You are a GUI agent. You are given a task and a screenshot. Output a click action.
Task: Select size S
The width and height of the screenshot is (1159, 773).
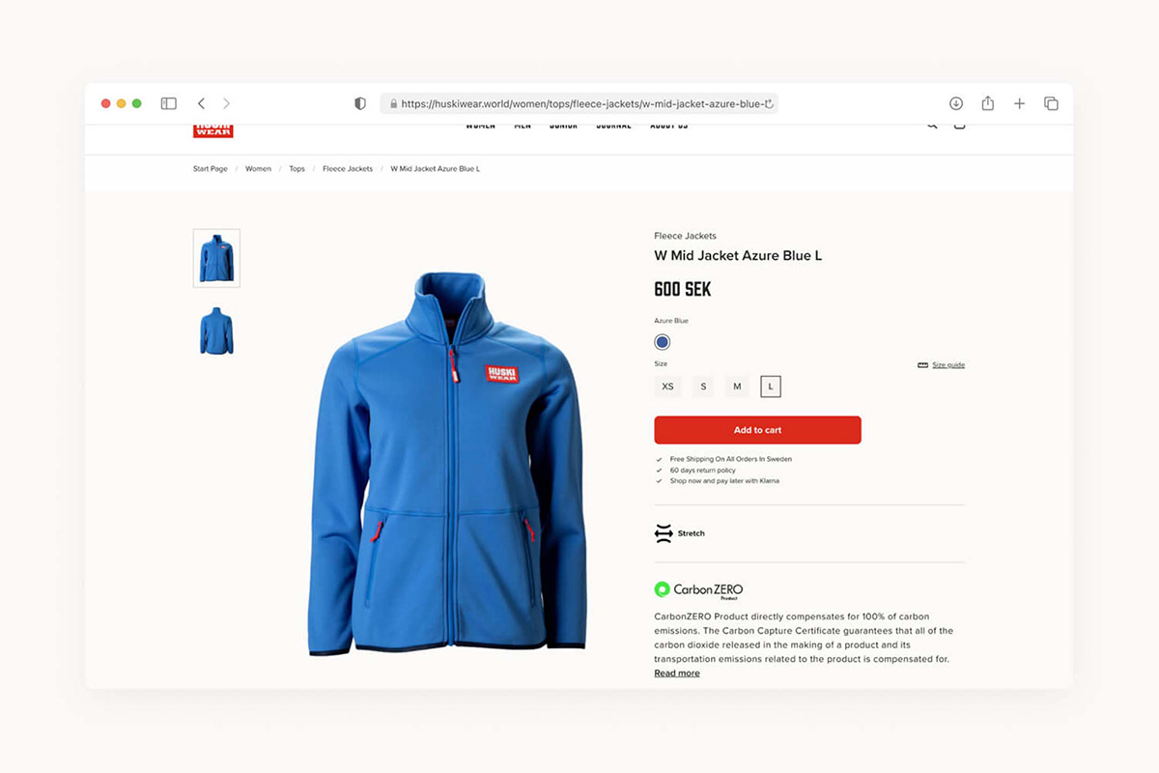703,386
